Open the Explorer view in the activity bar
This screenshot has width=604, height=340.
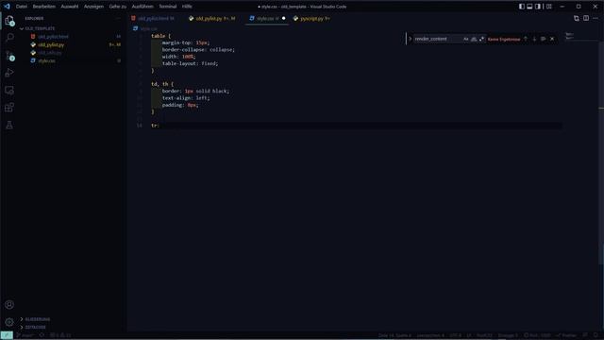[9, 21]
